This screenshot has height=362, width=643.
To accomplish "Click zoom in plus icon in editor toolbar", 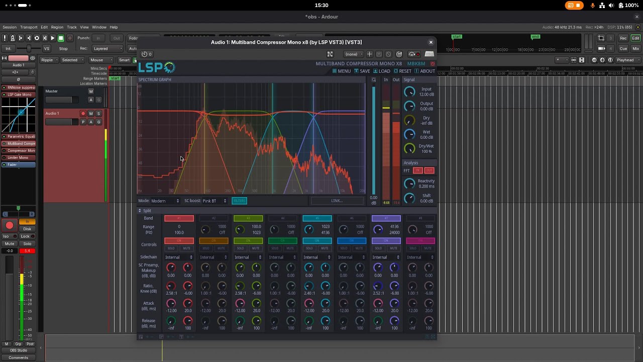I will pos(602,60).
